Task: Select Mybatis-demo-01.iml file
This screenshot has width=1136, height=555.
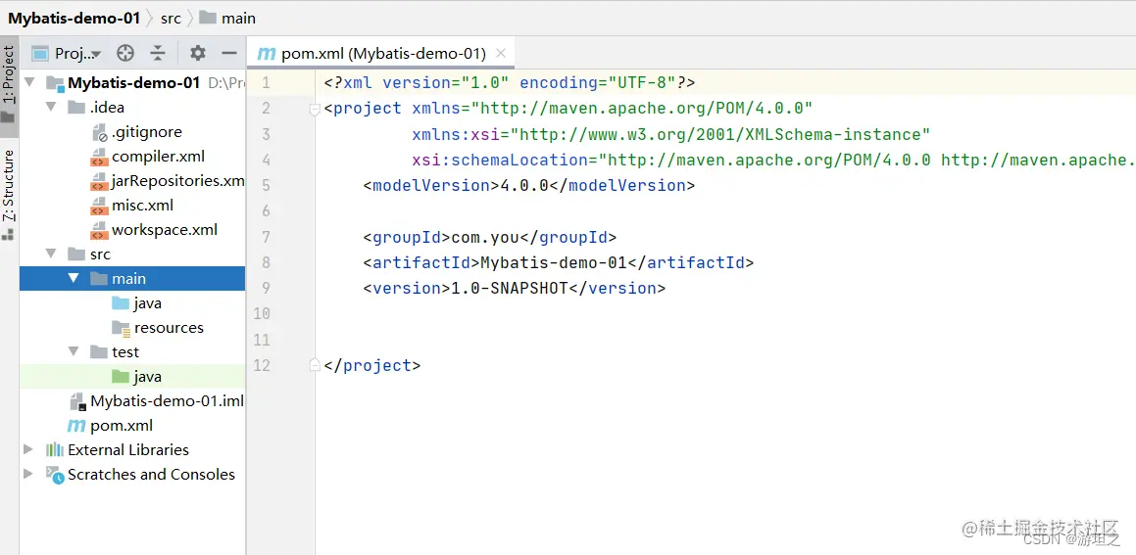Action: tap(133, 401)
